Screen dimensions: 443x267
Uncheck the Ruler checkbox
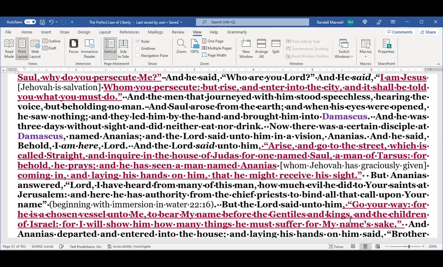click(x=138, y=41)
